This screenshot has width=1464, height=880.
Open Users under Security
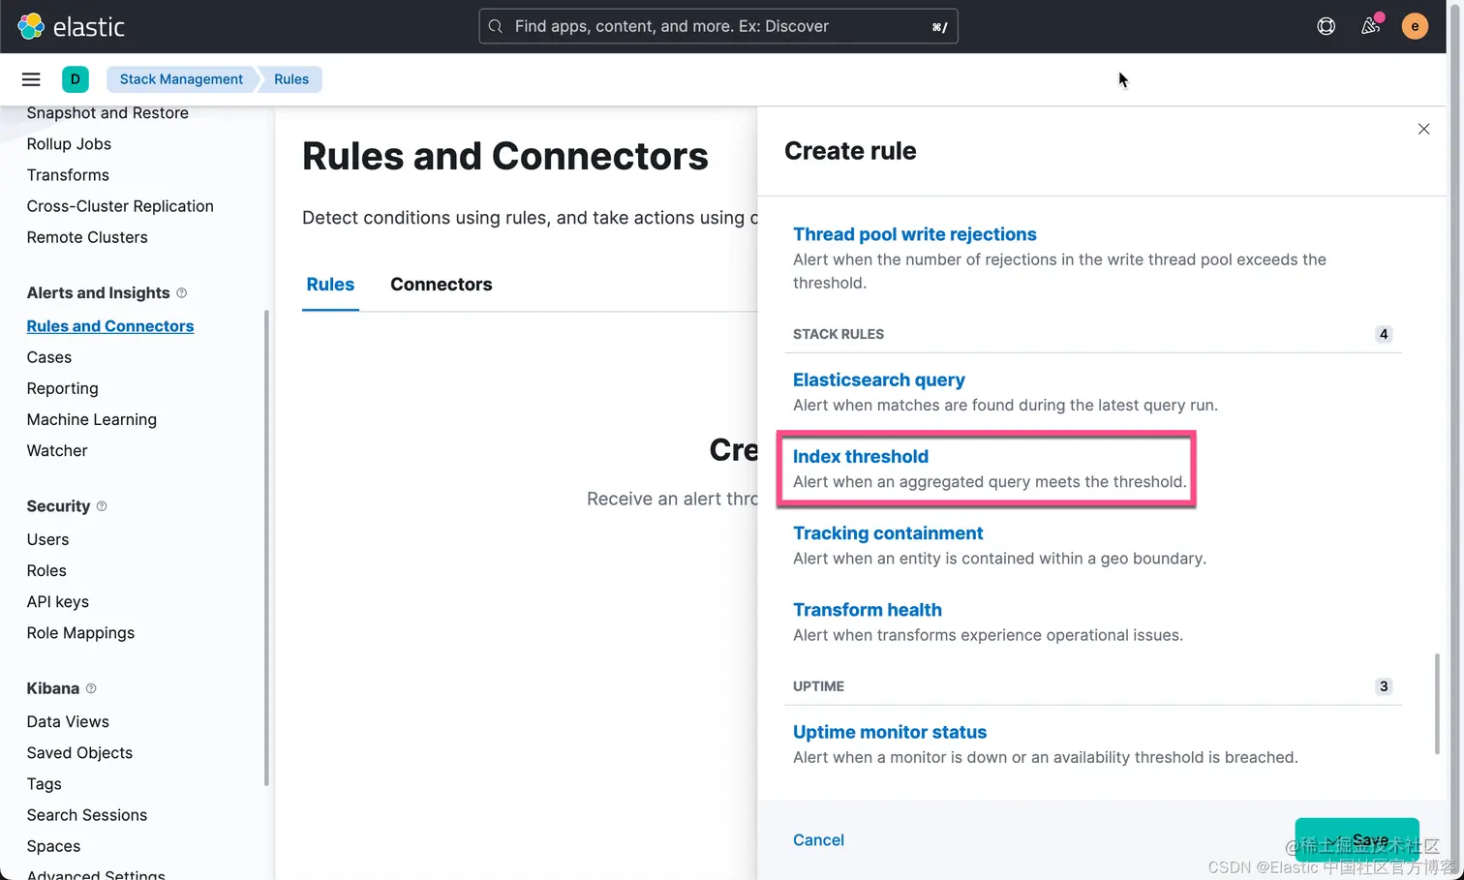coord(47,538)
